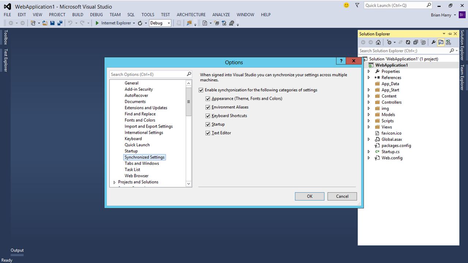Click the Find in Files toolbar icon
The height and width of the screenshot is (263, 468).
pos(189,23)
